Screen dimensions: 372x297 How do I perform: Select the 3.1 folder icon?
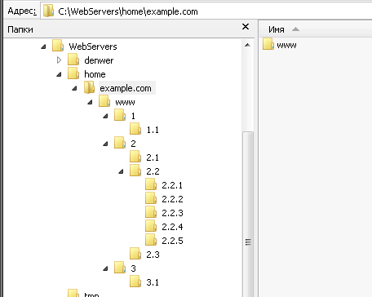pos(135,281)
